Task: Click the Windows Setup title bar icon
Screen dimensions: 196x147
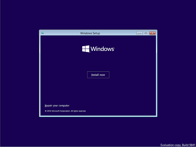Action: pyautogui.click(x=42, y=33)
